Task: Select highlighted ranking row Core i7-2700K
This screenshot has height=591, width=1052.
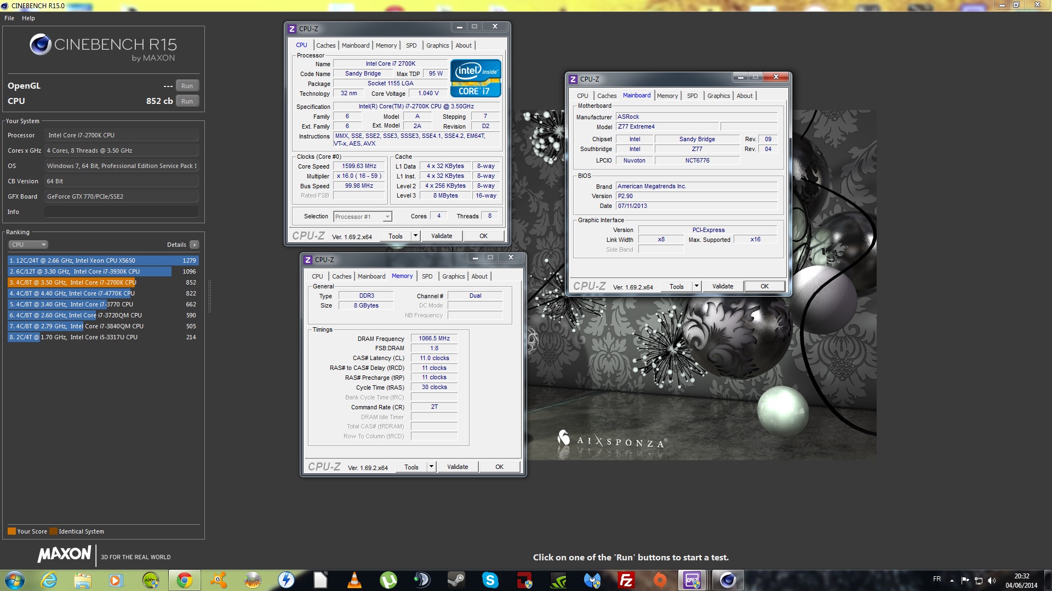Action: coord(103,282)
